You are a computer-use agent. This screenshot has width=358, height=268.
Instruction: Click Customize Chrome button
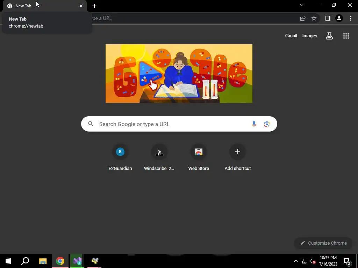pos(323,243)
